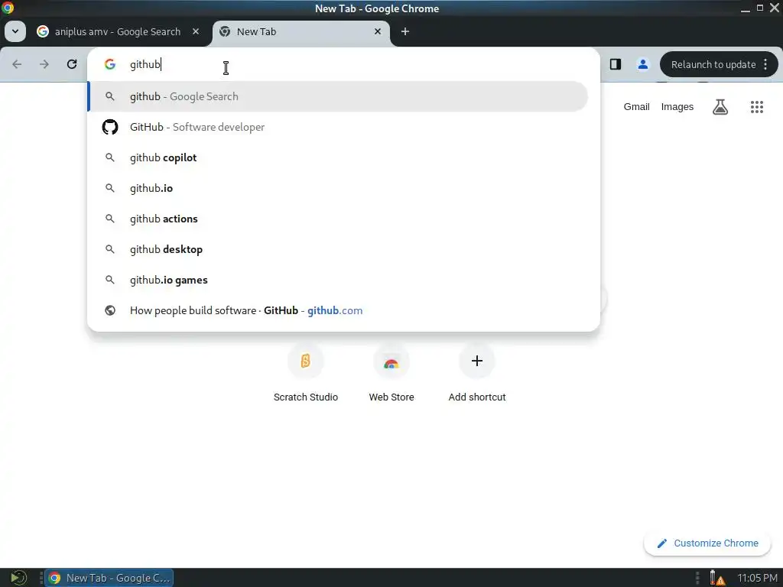This screenshot has width=783, height=587.
Task: Open Chrome three-dot menu
Action: [765, 64]
